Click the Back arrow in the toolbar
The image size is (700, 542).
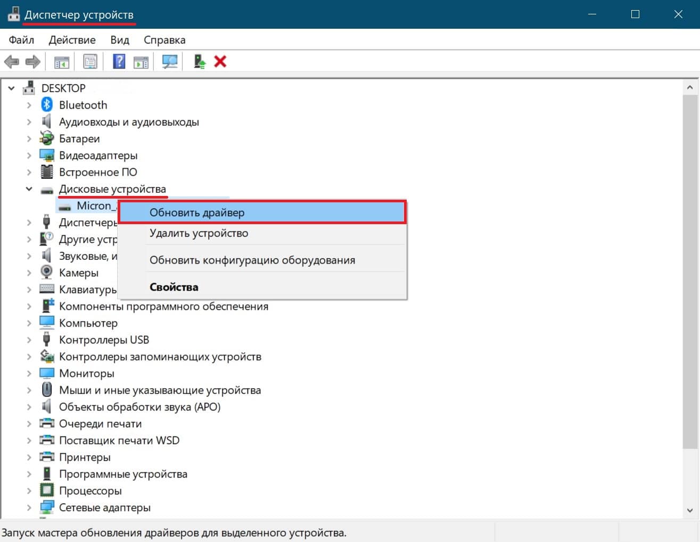coord(11,62)
